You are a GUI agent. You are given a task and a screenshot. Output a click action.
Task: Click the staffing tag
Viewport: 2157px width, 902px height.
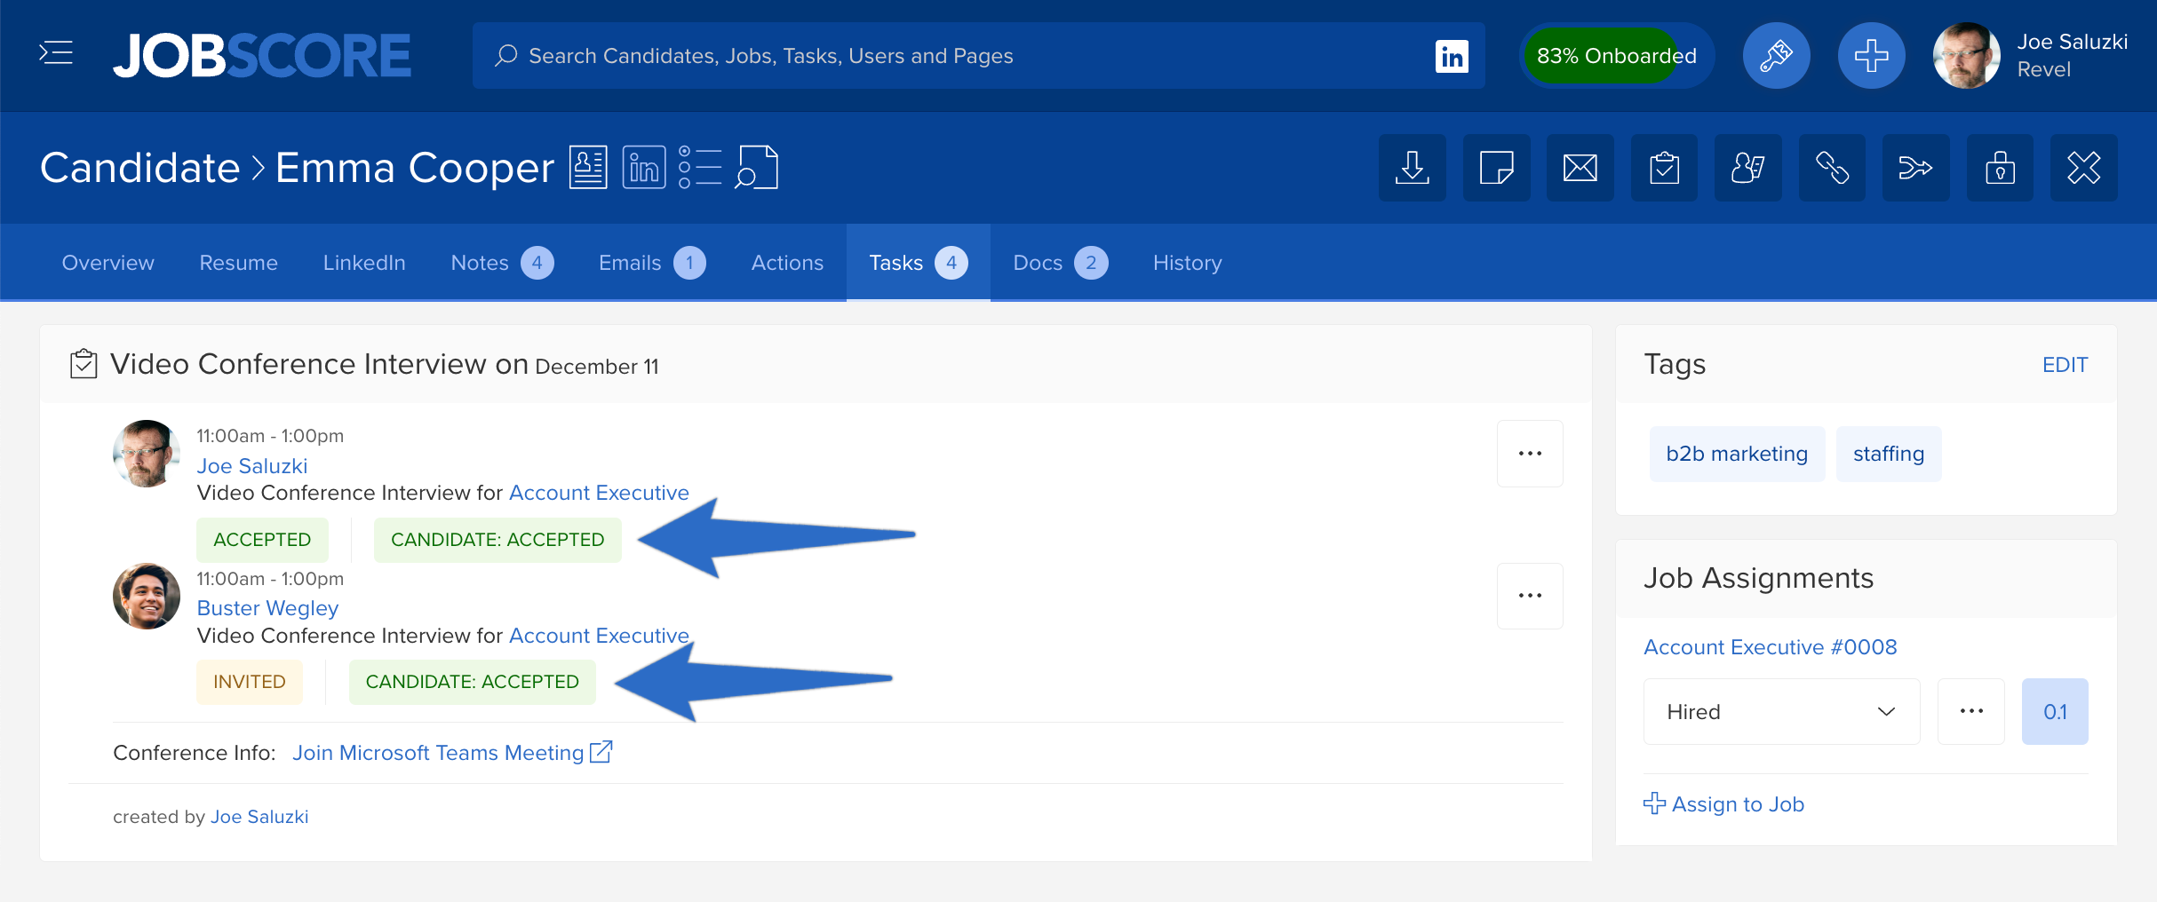(x=1889, y=454)
